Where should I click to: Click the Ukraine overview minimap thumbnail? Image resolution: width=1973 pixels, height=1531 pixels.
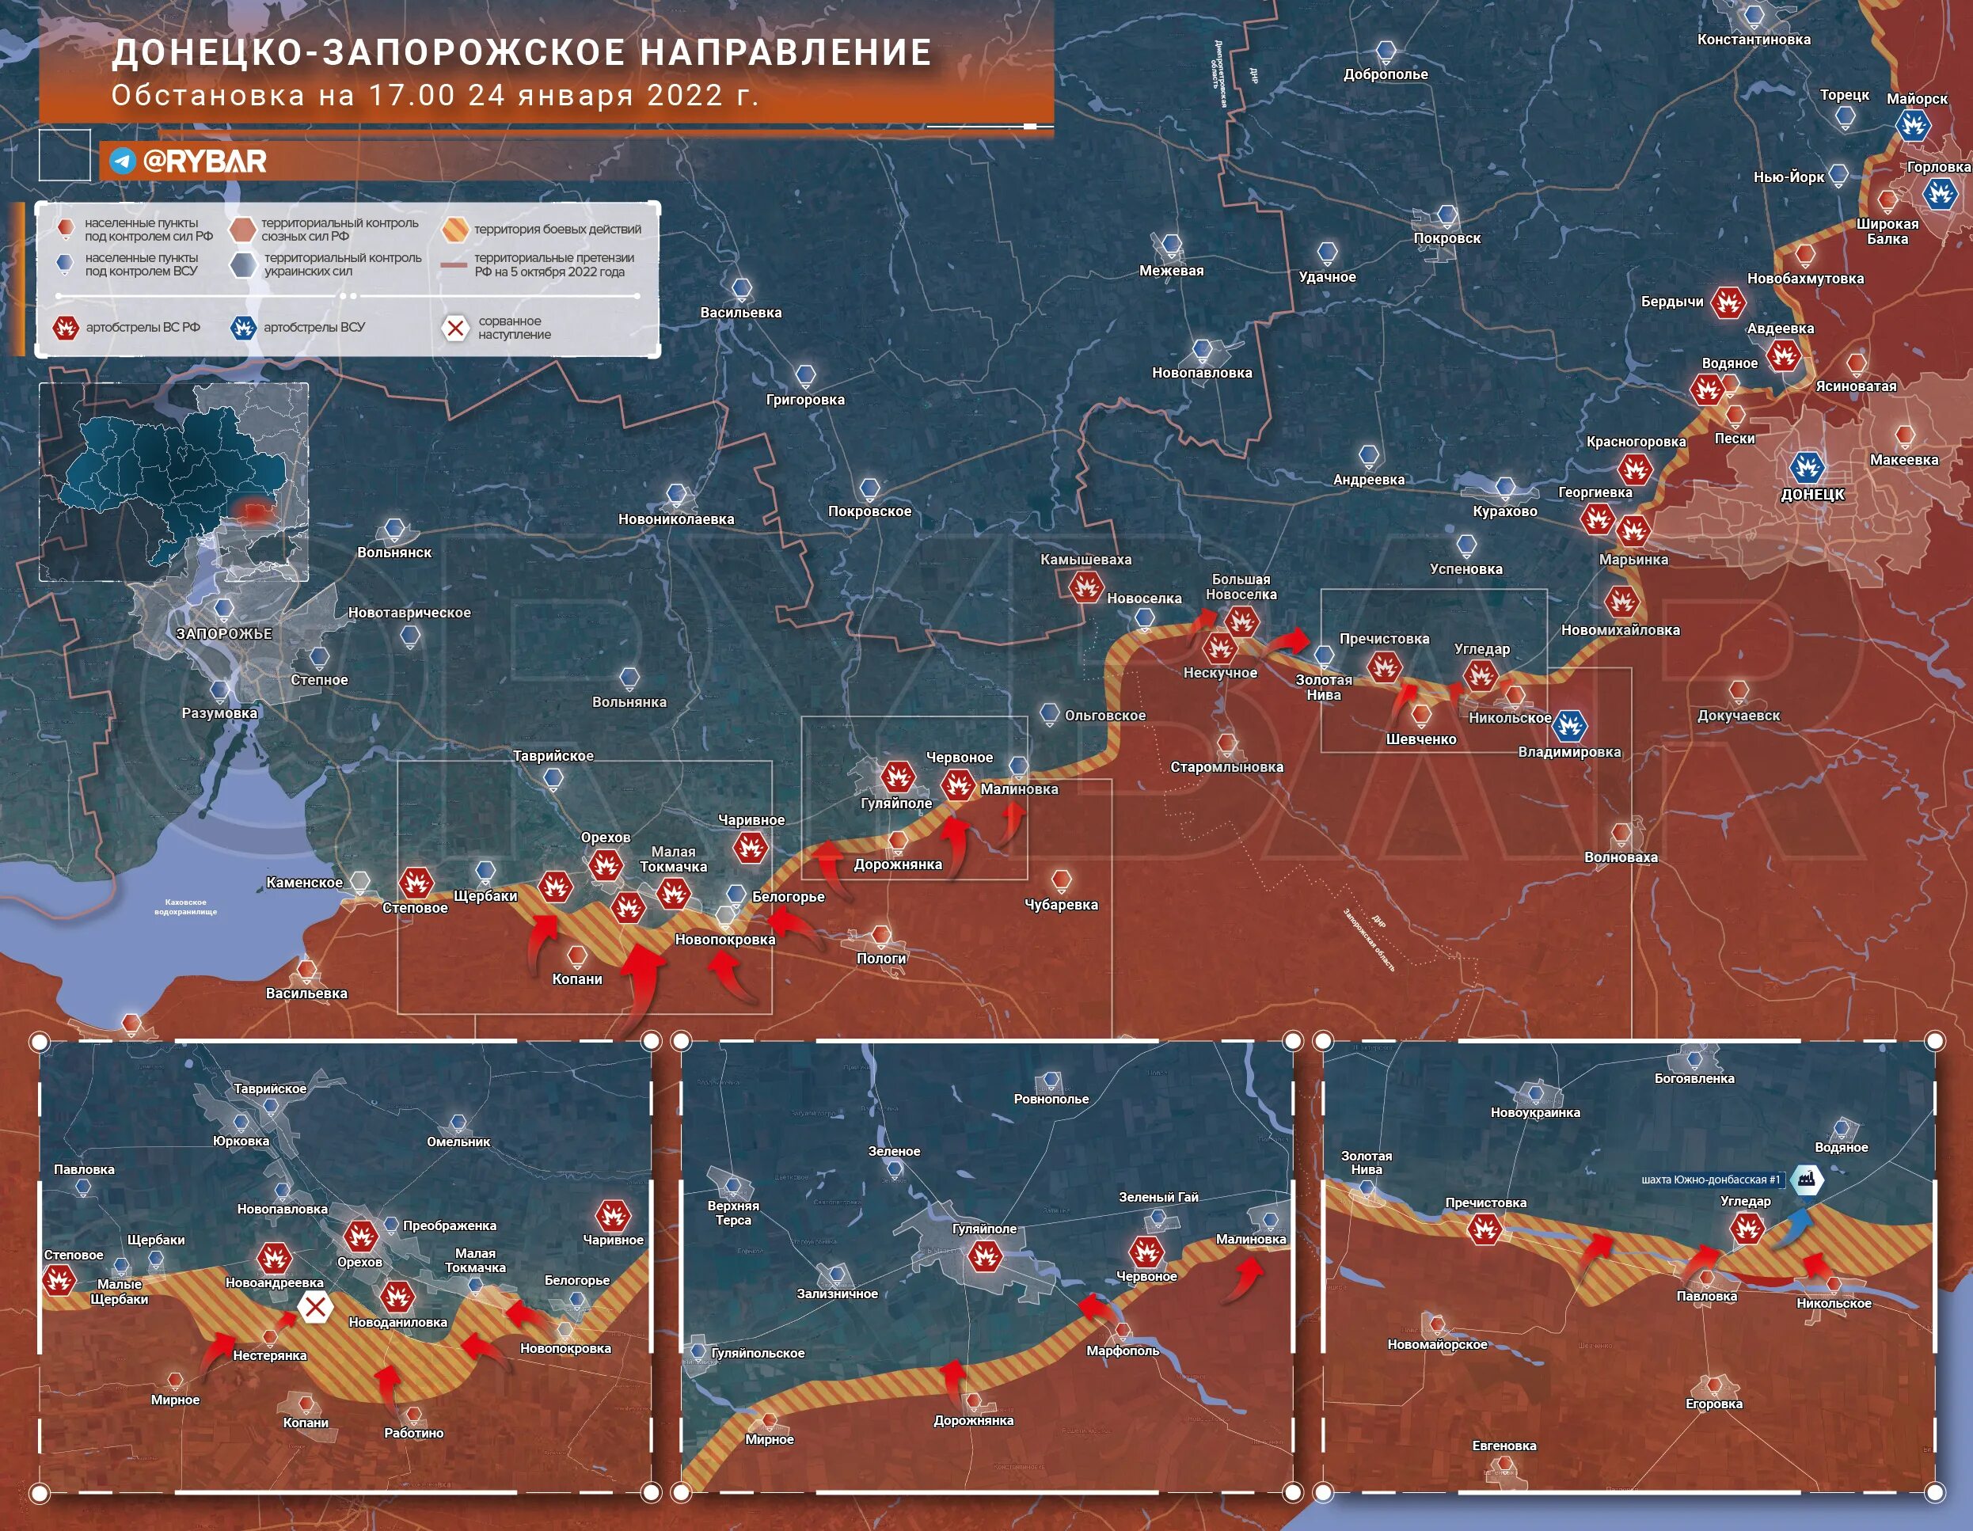tap(173, 481)
